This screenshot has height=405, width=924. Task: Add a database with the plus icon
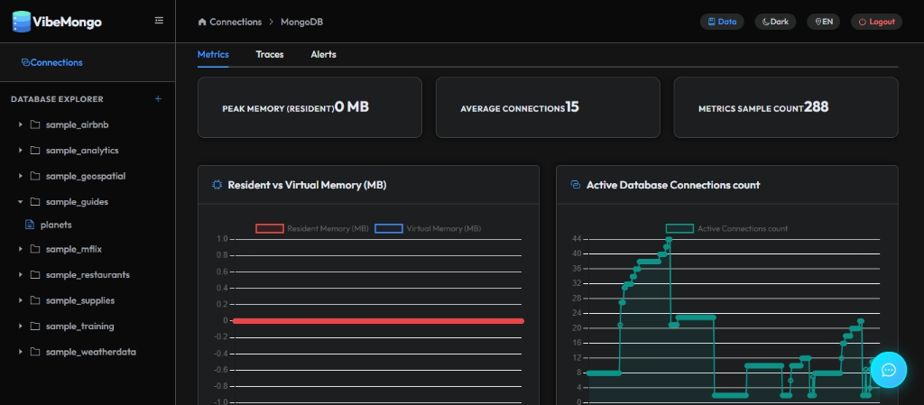158,99
